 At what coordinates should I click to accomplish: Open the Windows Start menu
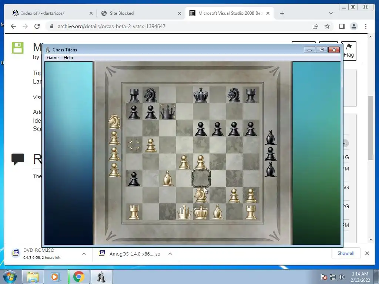coord(10,277)
